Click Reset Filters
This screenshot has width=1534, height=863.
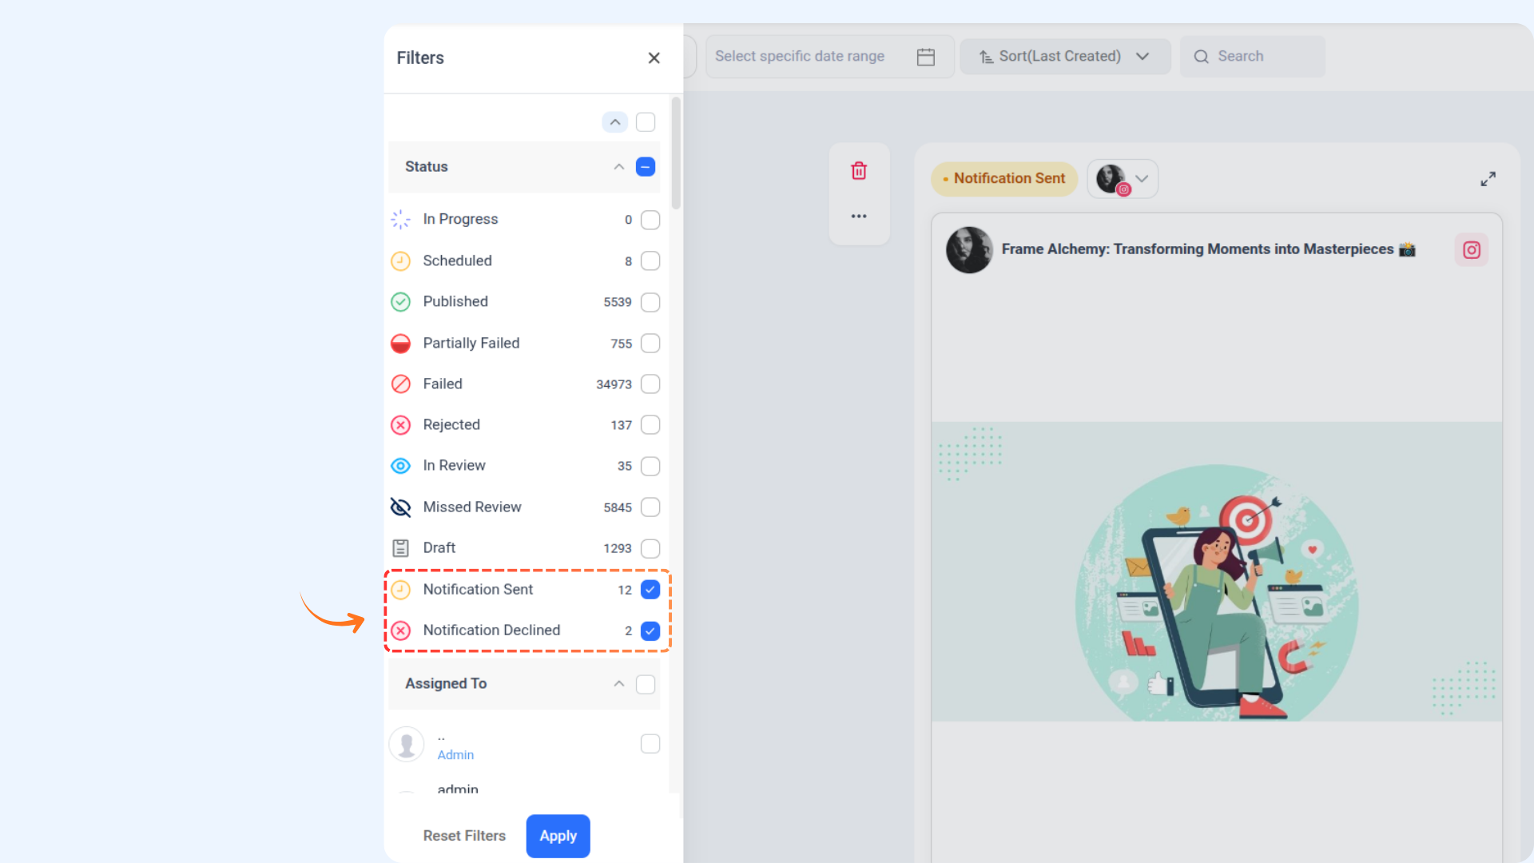[x=464, y=836]
